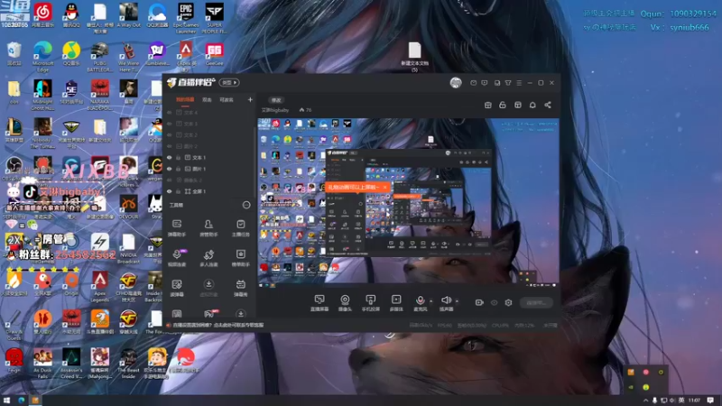Toggle visibility of 文本 2 source

coord(169,134)
